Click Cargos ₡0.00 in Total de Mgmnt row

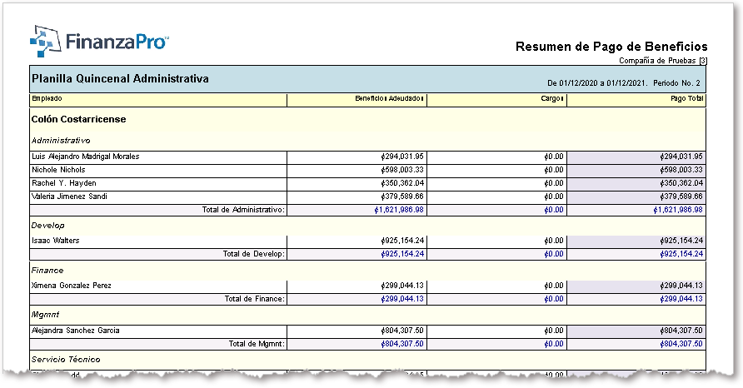click(x=554, y=344)
